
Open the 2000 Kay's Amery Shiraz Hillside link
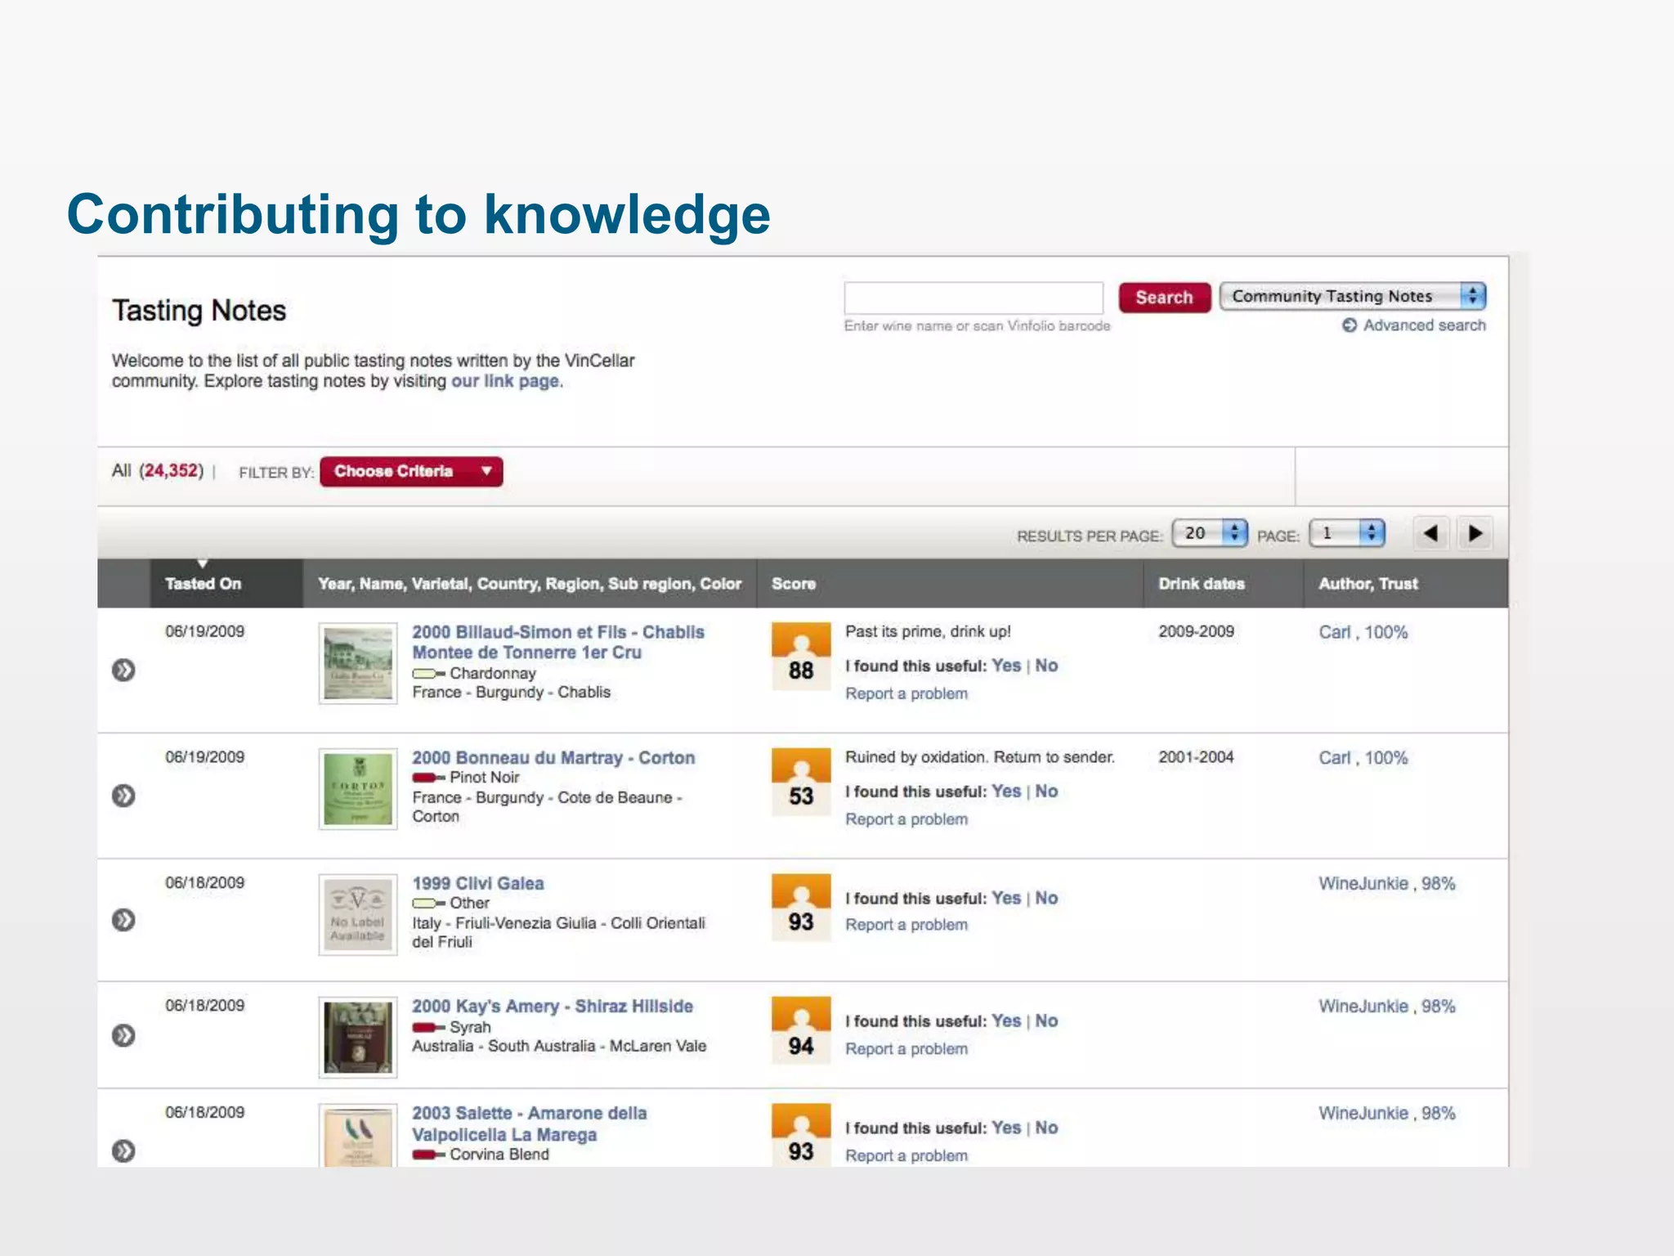pos(553,1007)
